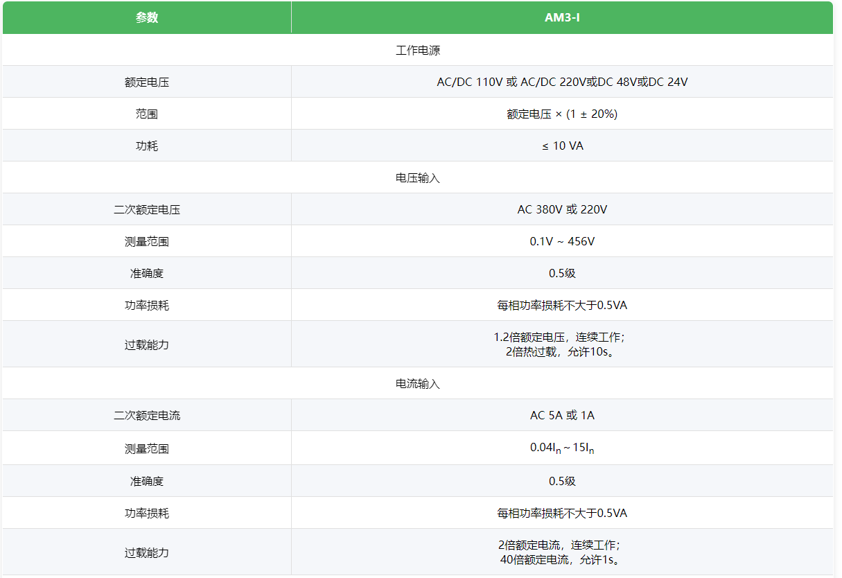Image resolution: width=842 pixels, height=578 pixels.
Task: Select the AC 380V 或 220V value cell
Action: (x=561, y=209)
